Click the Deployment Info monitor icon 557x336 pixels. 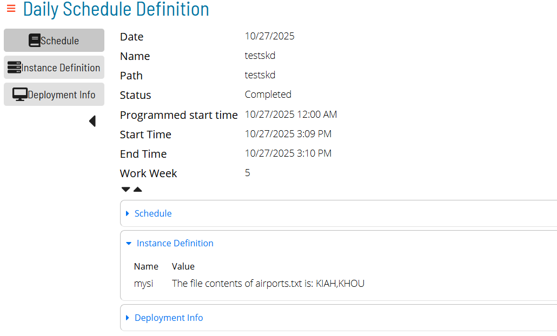click(x=20, y=94)
